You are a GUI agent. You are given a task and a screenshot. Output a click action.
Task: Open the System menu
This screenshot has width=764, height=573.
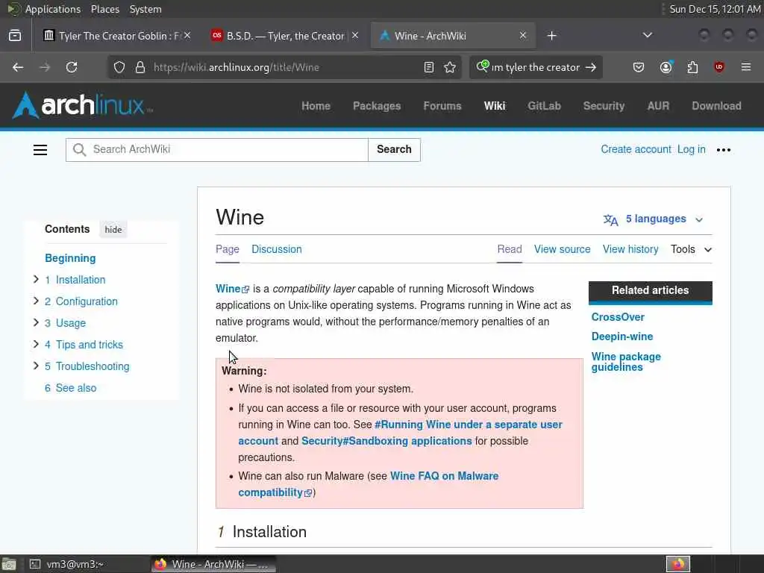point(145,9)
